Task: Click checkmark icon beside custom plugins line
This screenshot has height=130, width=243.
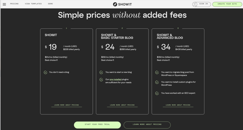Action: point(157,82)
